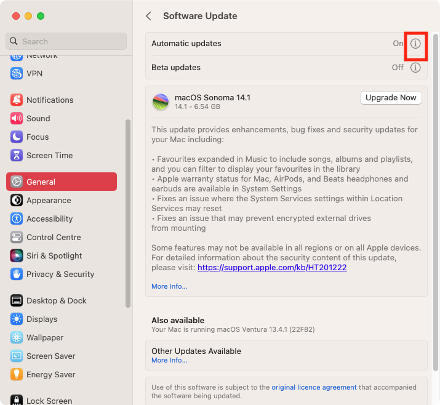Open Automatic updates info button
This screenshot has width=440, height=405.
click(415, 44)
